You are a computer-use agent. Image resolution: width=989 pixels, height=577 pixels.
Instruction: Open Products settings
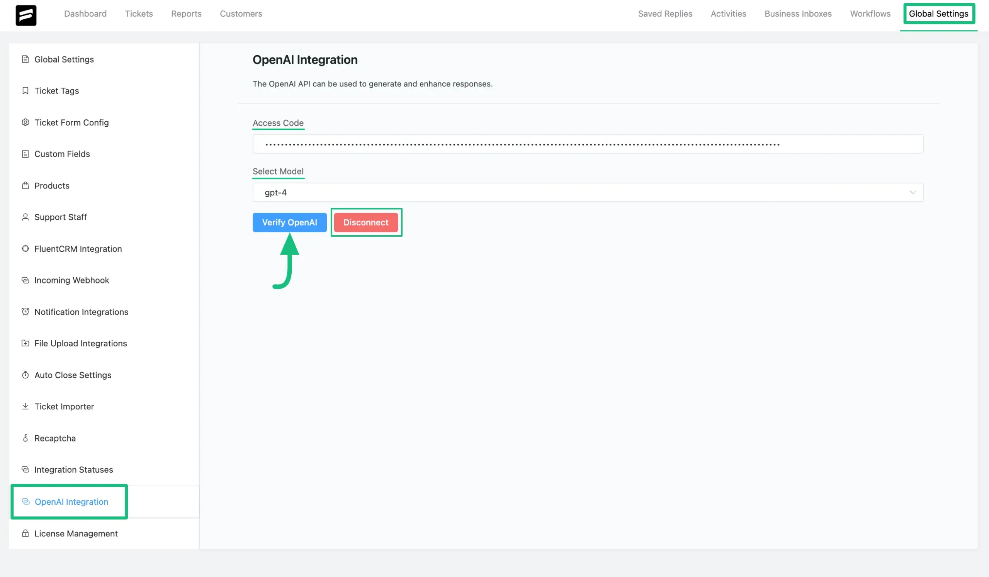pos(104,185)
